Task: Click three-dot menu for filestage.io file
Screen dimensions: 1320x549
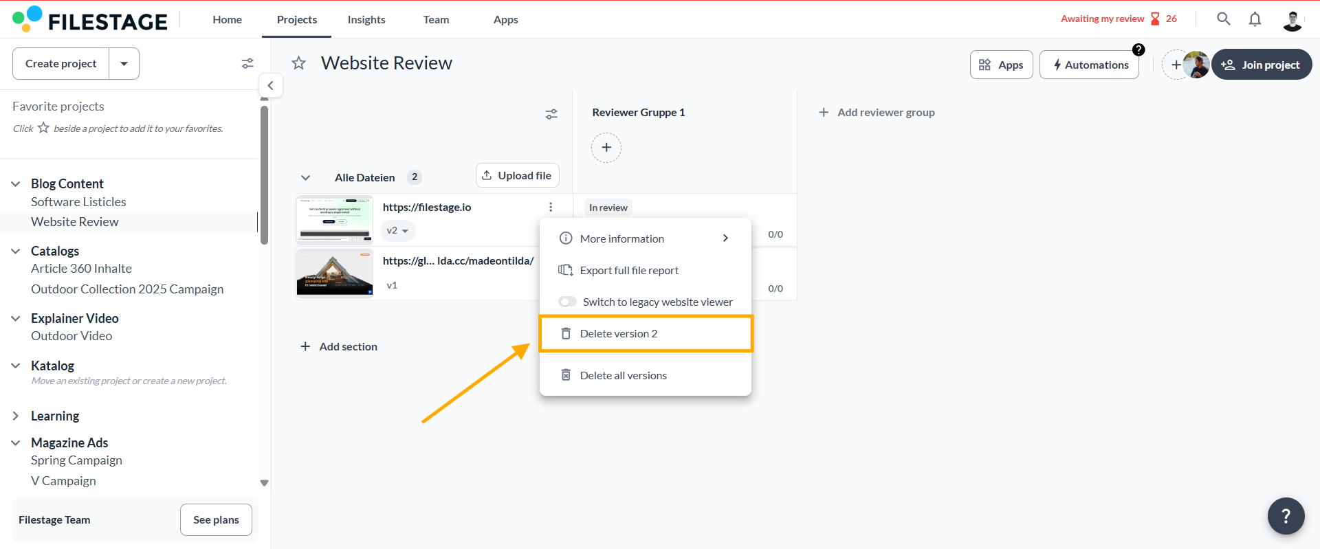Action: [x=551, y=208]
